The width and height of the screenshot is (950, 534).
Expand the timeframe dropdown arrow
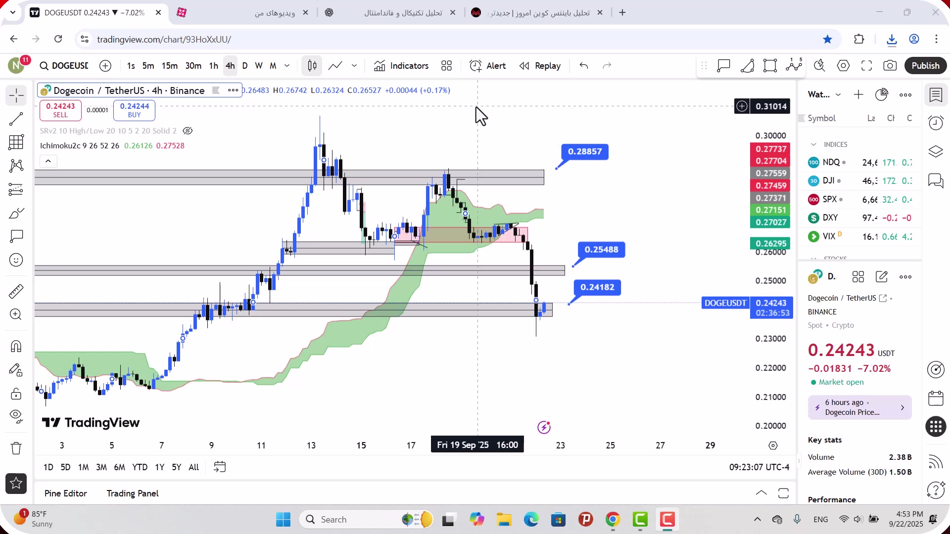287,66
